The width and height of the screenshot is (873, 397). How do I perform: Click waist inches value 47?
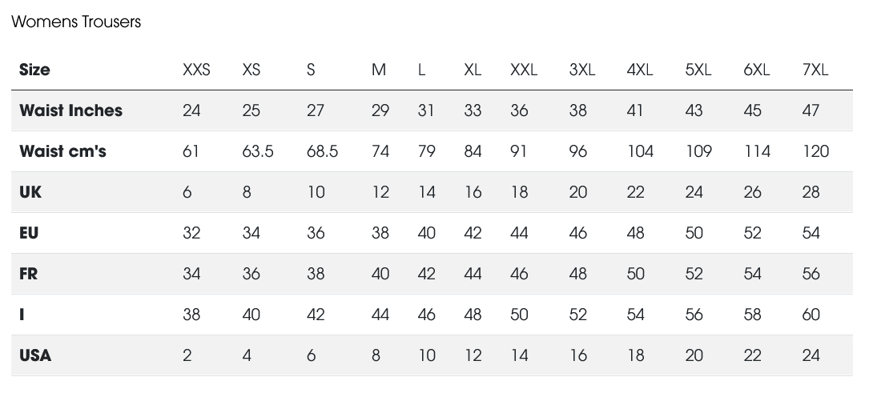(811, 110)
